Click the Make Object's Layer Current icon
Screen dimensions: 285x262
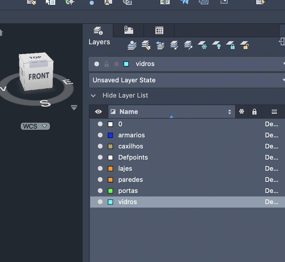[132, 45]
